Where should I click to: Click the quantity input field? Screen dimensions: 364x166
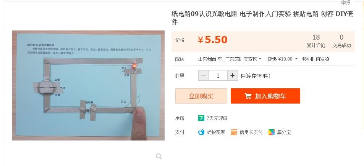[x=218, y=75]
